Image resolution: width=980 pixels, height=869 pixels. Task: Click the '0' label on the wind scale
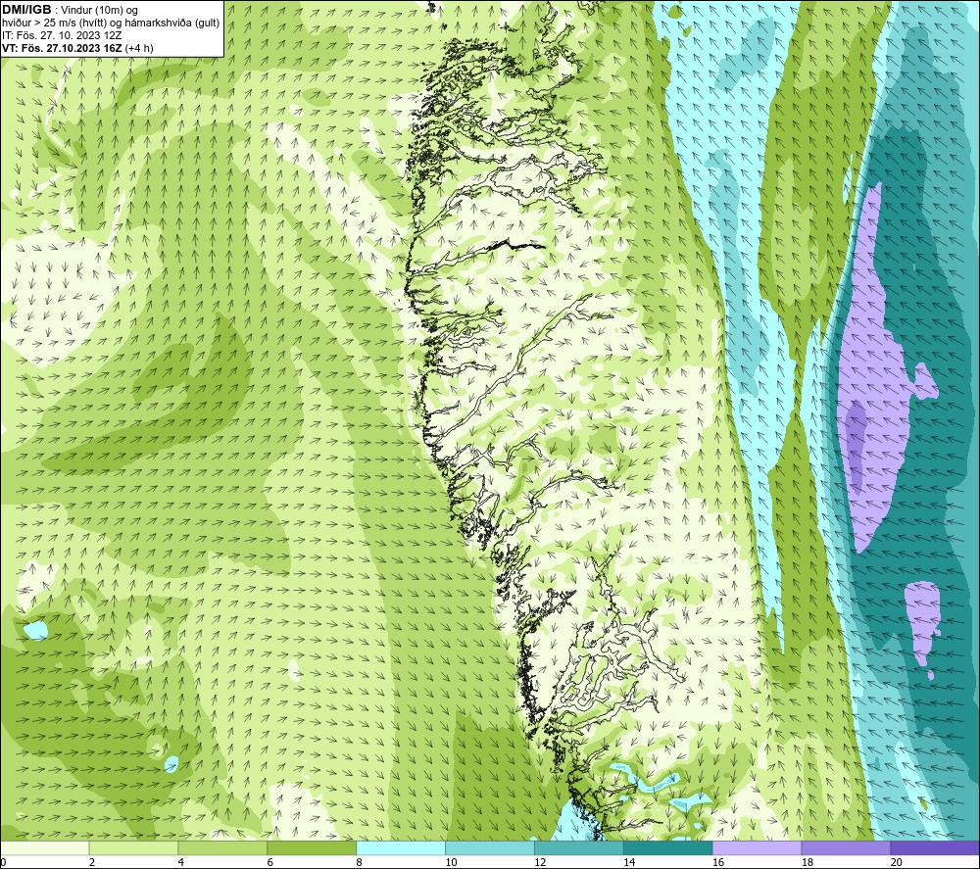(x=3, y=862)
